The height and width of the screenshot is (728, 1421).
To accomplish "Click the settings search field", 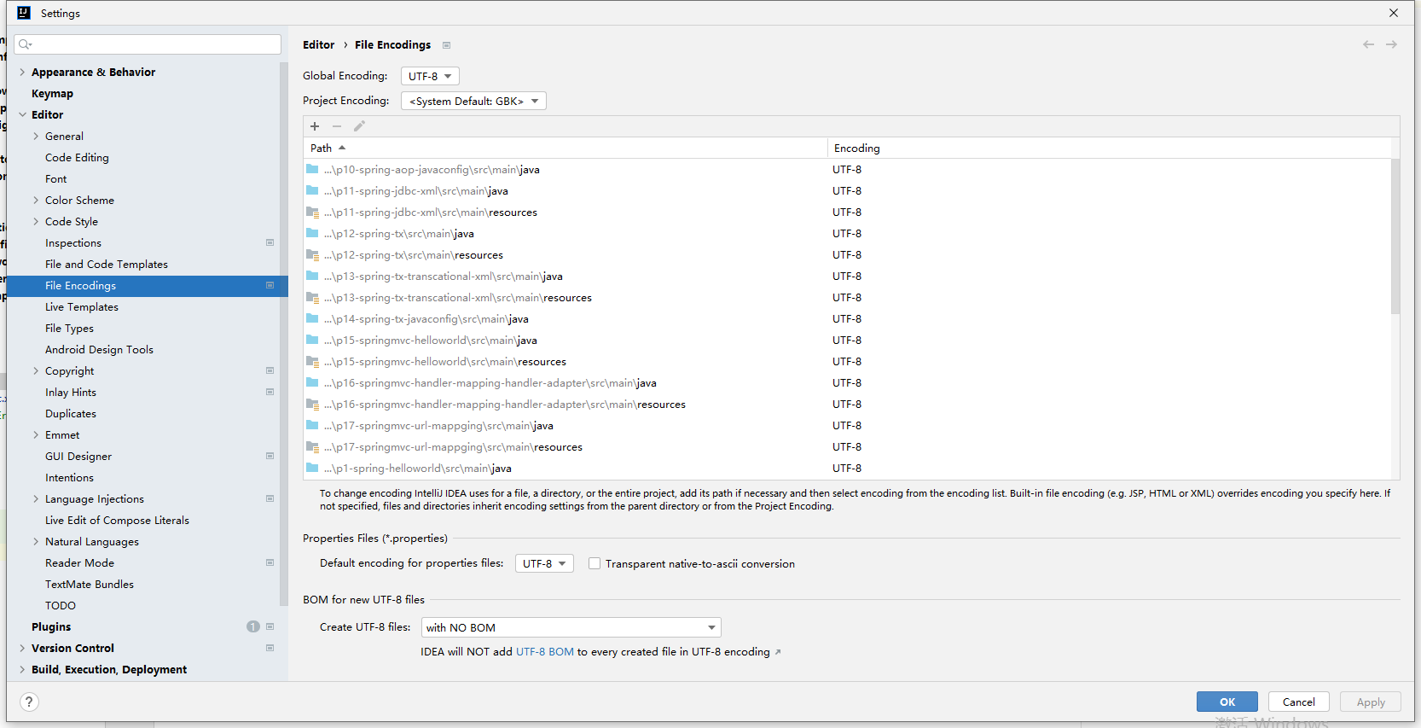I will (148, 44).
